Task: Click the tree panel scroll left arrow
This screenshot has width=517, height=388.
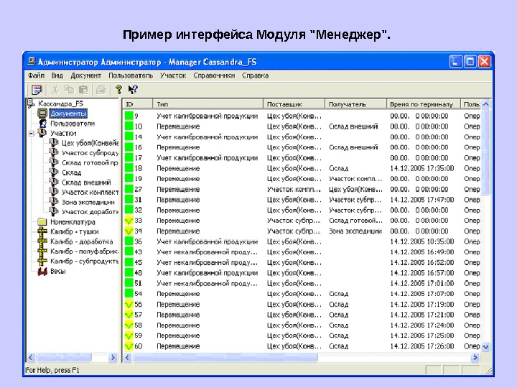Action: (32, 357)
